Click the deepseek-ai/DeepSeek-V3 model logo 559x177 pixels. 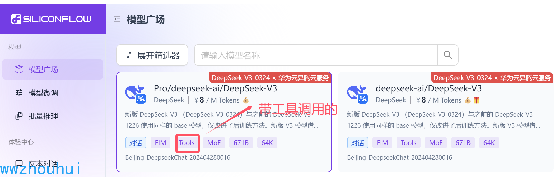tap(357, 94)
